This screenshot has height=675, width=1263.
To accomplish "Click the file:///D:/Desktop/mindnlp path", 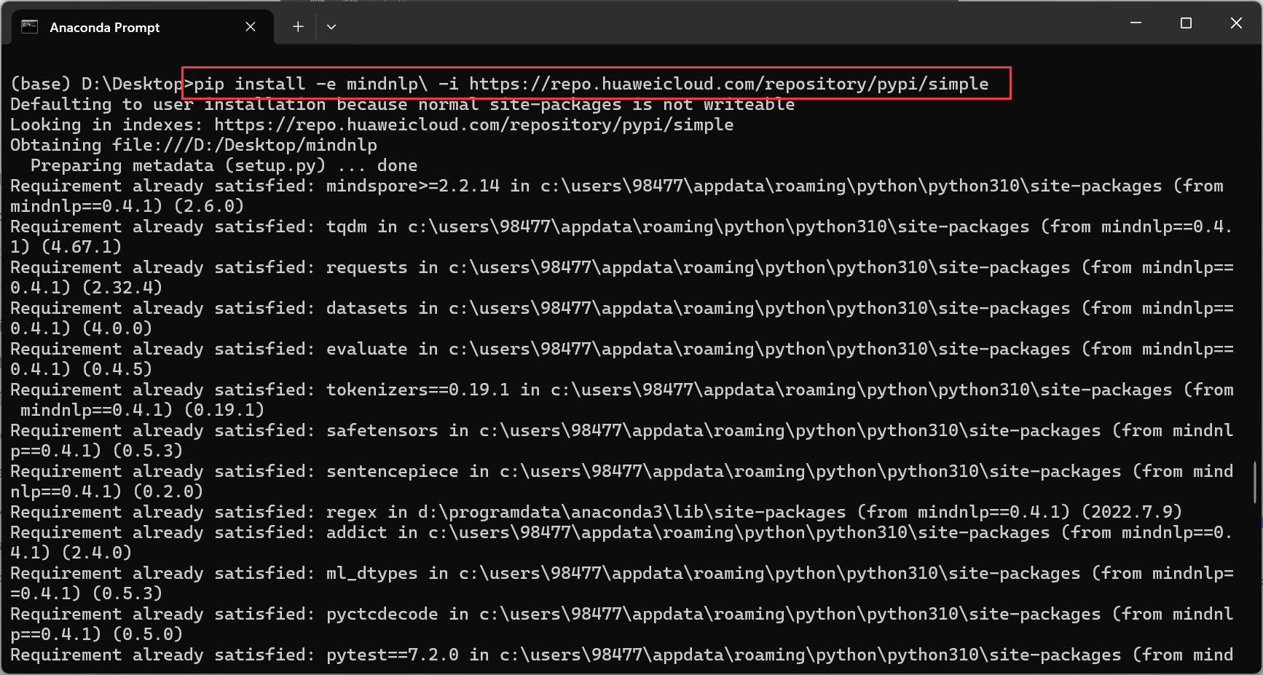I will click(245, 146).
